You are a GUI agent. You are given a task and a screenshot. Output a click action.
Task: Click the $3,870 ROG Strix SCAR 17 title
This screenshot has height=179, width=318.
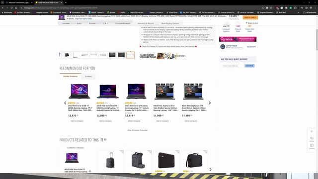[x=80, y=108]
